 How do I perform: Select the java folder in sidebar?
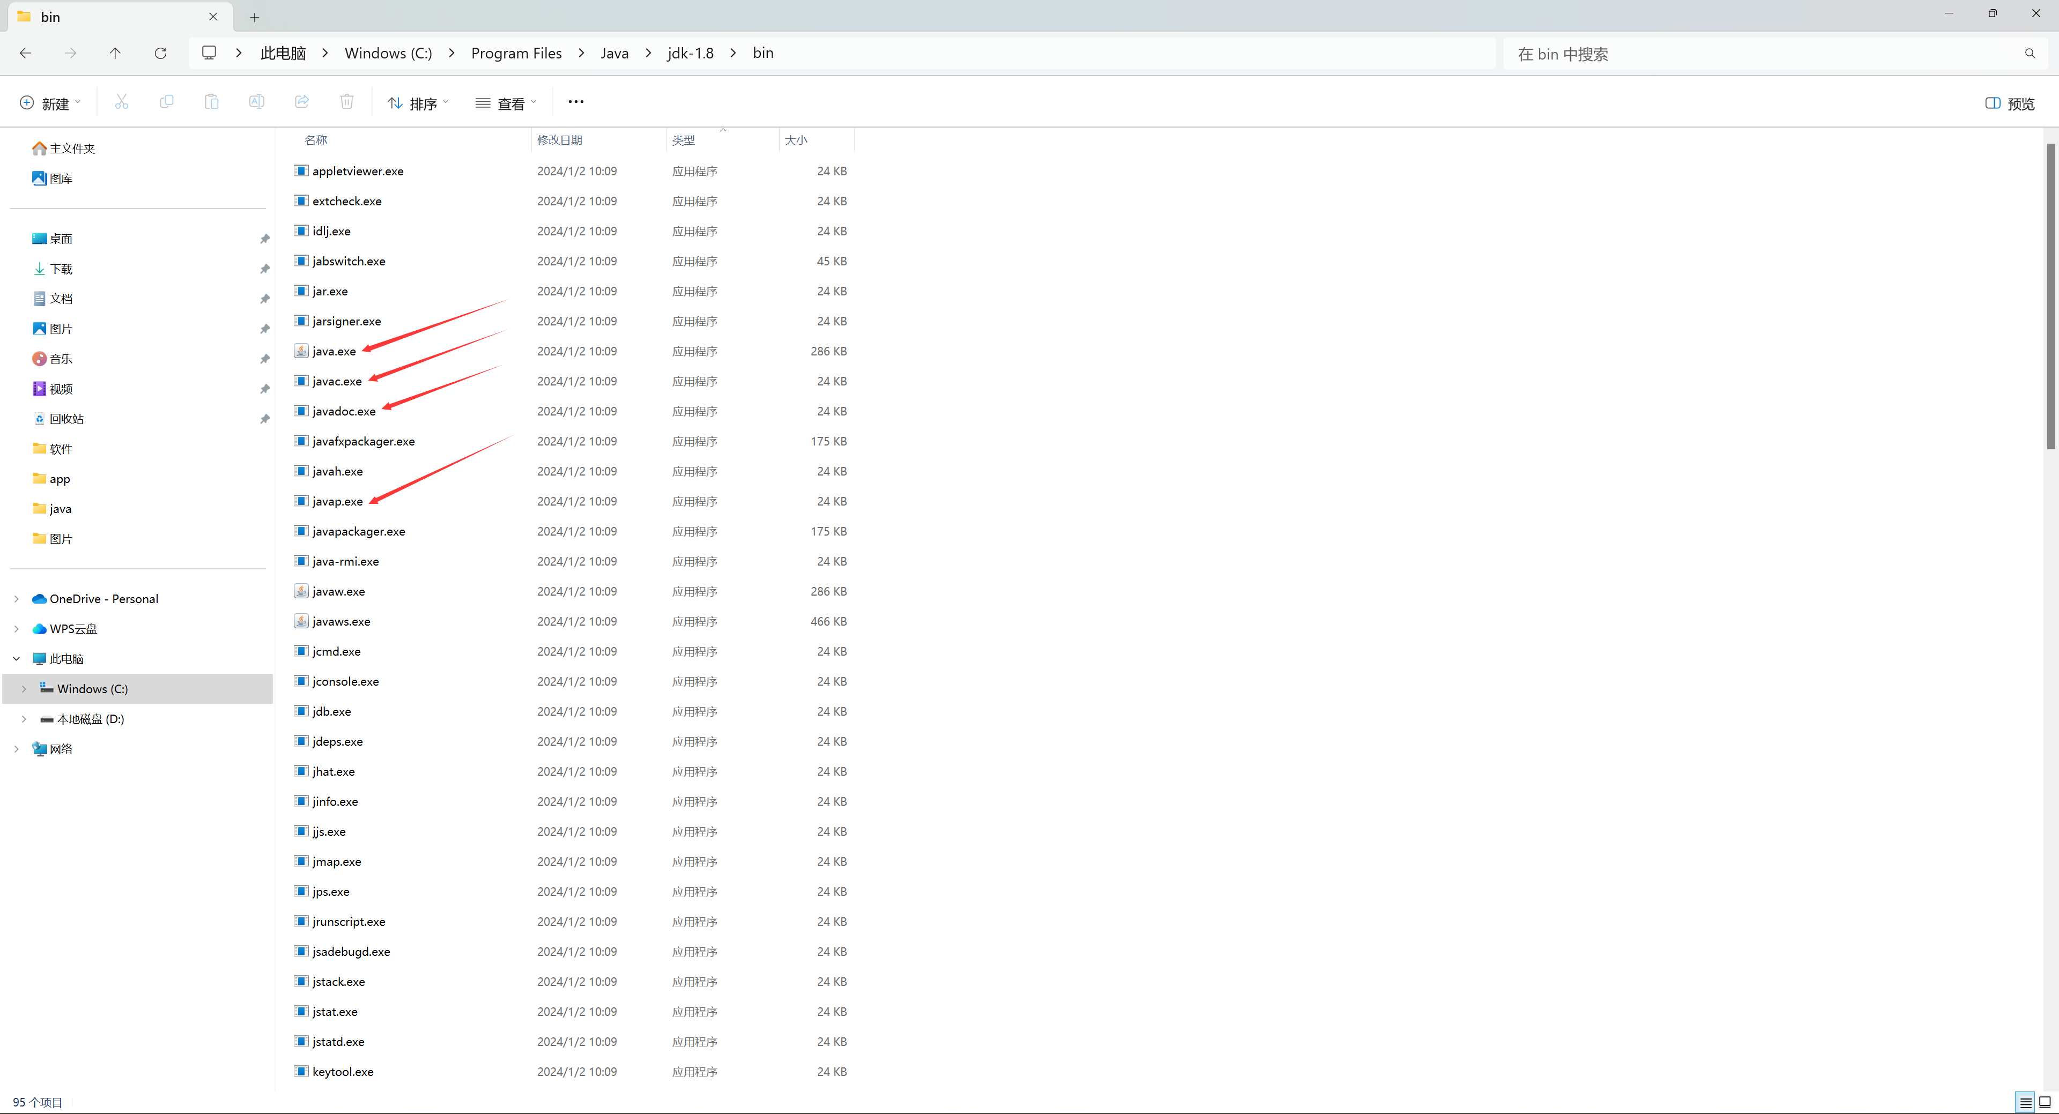[x=61, y=508]
